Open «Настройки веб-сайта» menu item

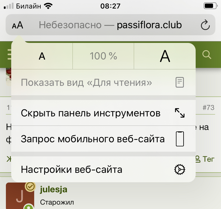coord(72,170)
